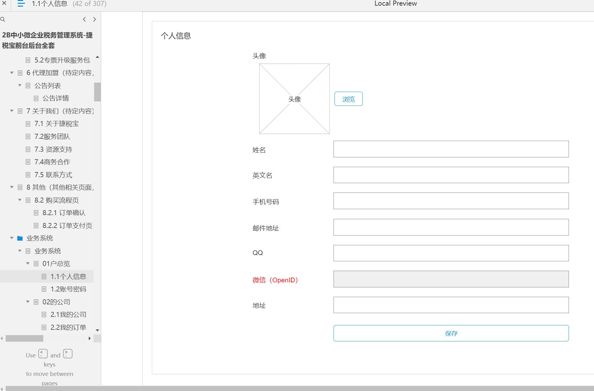The height and width of the screenshot is (391, 594).
Task: Open page 2.1我的公司
Action: click(x=68, y=315)
